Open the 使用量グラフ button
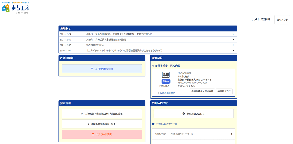Viewport: 293px width, 144px height. [x=224, y=91]
